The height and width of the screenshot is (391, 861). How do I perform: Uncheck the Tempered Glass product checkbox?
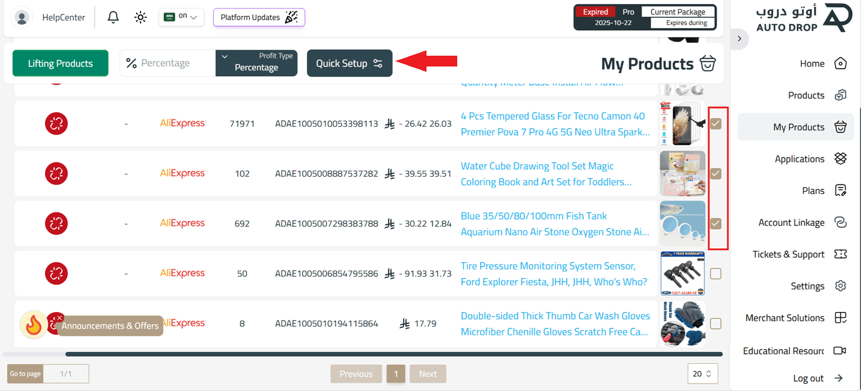(715, 123)
